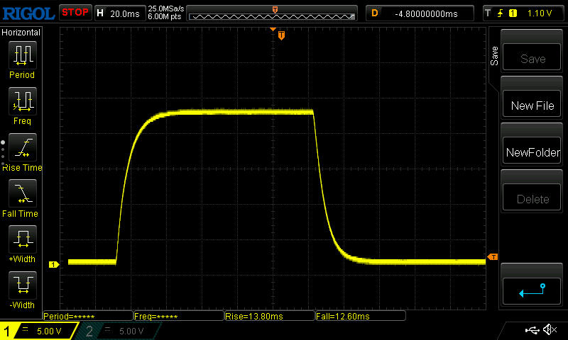Click the waveform memory overview bar
The width and height of the screenshot is (568, 340).
coord(272,13)
